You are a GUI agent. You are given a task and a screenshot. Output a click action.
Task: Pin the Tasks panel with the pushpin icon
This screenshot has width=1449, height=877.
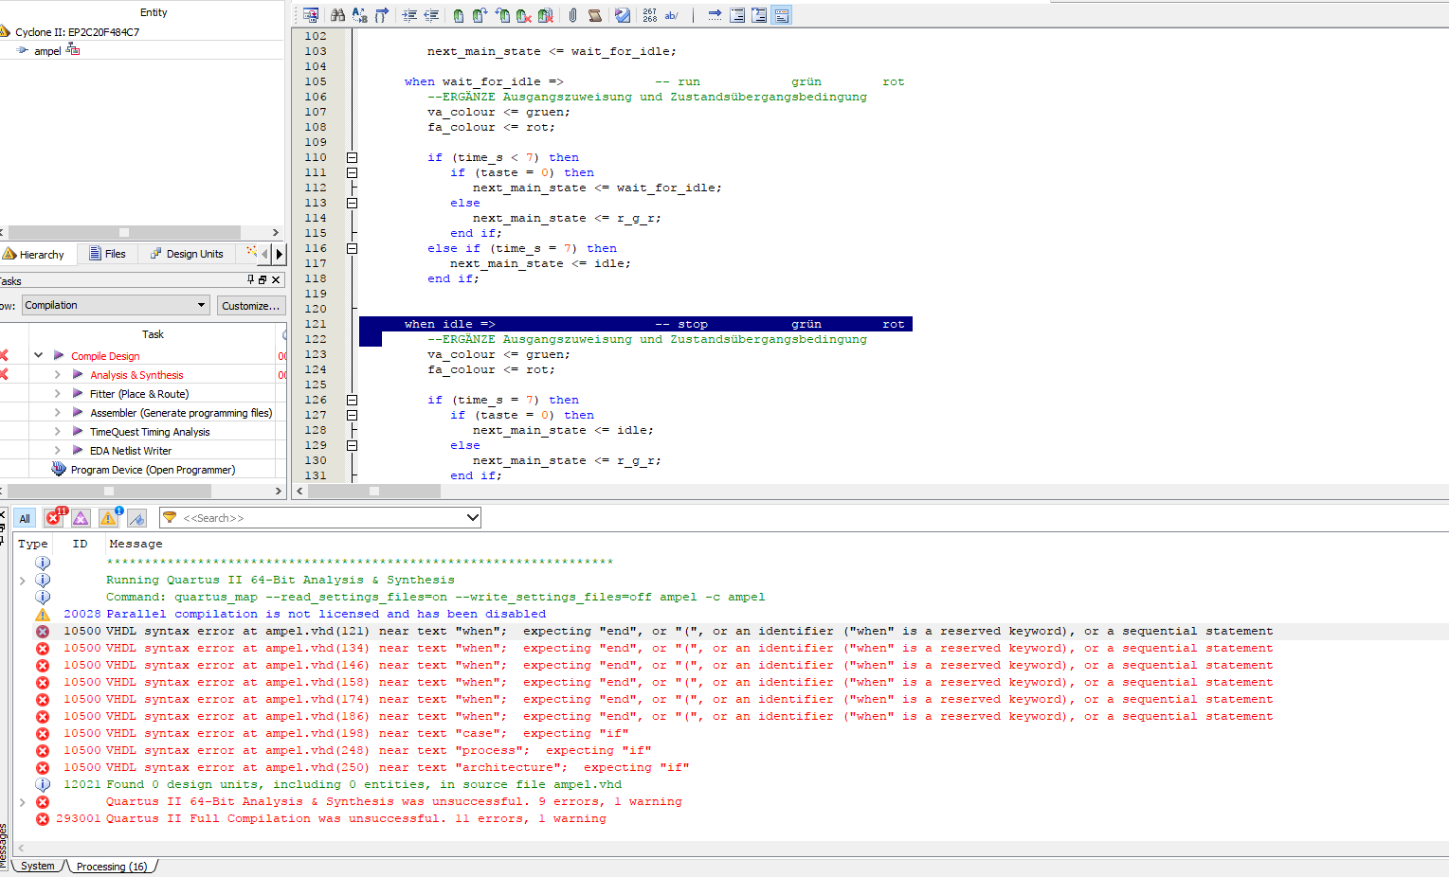tap(250, 279)
